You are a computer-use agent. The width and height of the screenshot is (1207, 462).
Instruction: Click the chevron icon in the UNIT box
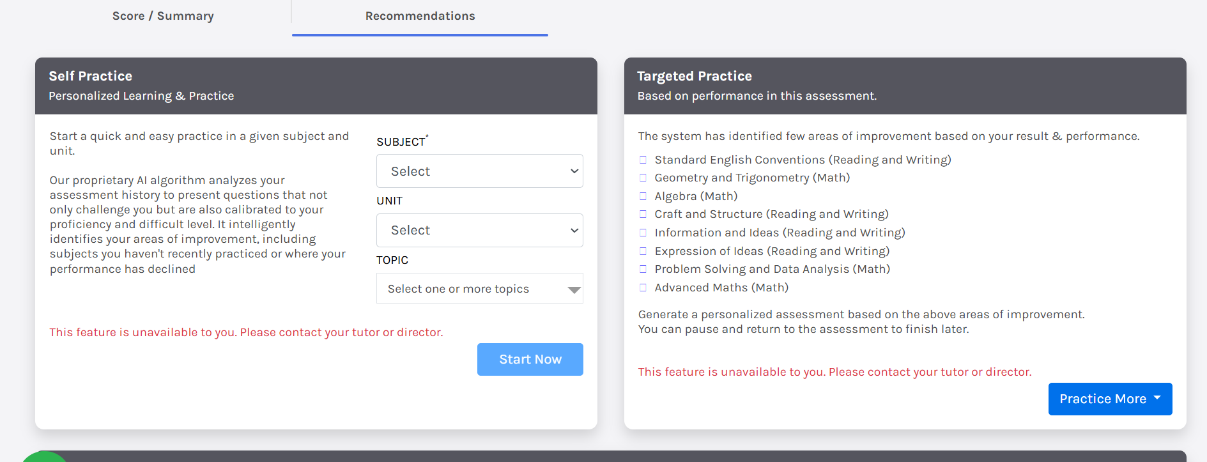pyautogui.click(x=574, y=230)
